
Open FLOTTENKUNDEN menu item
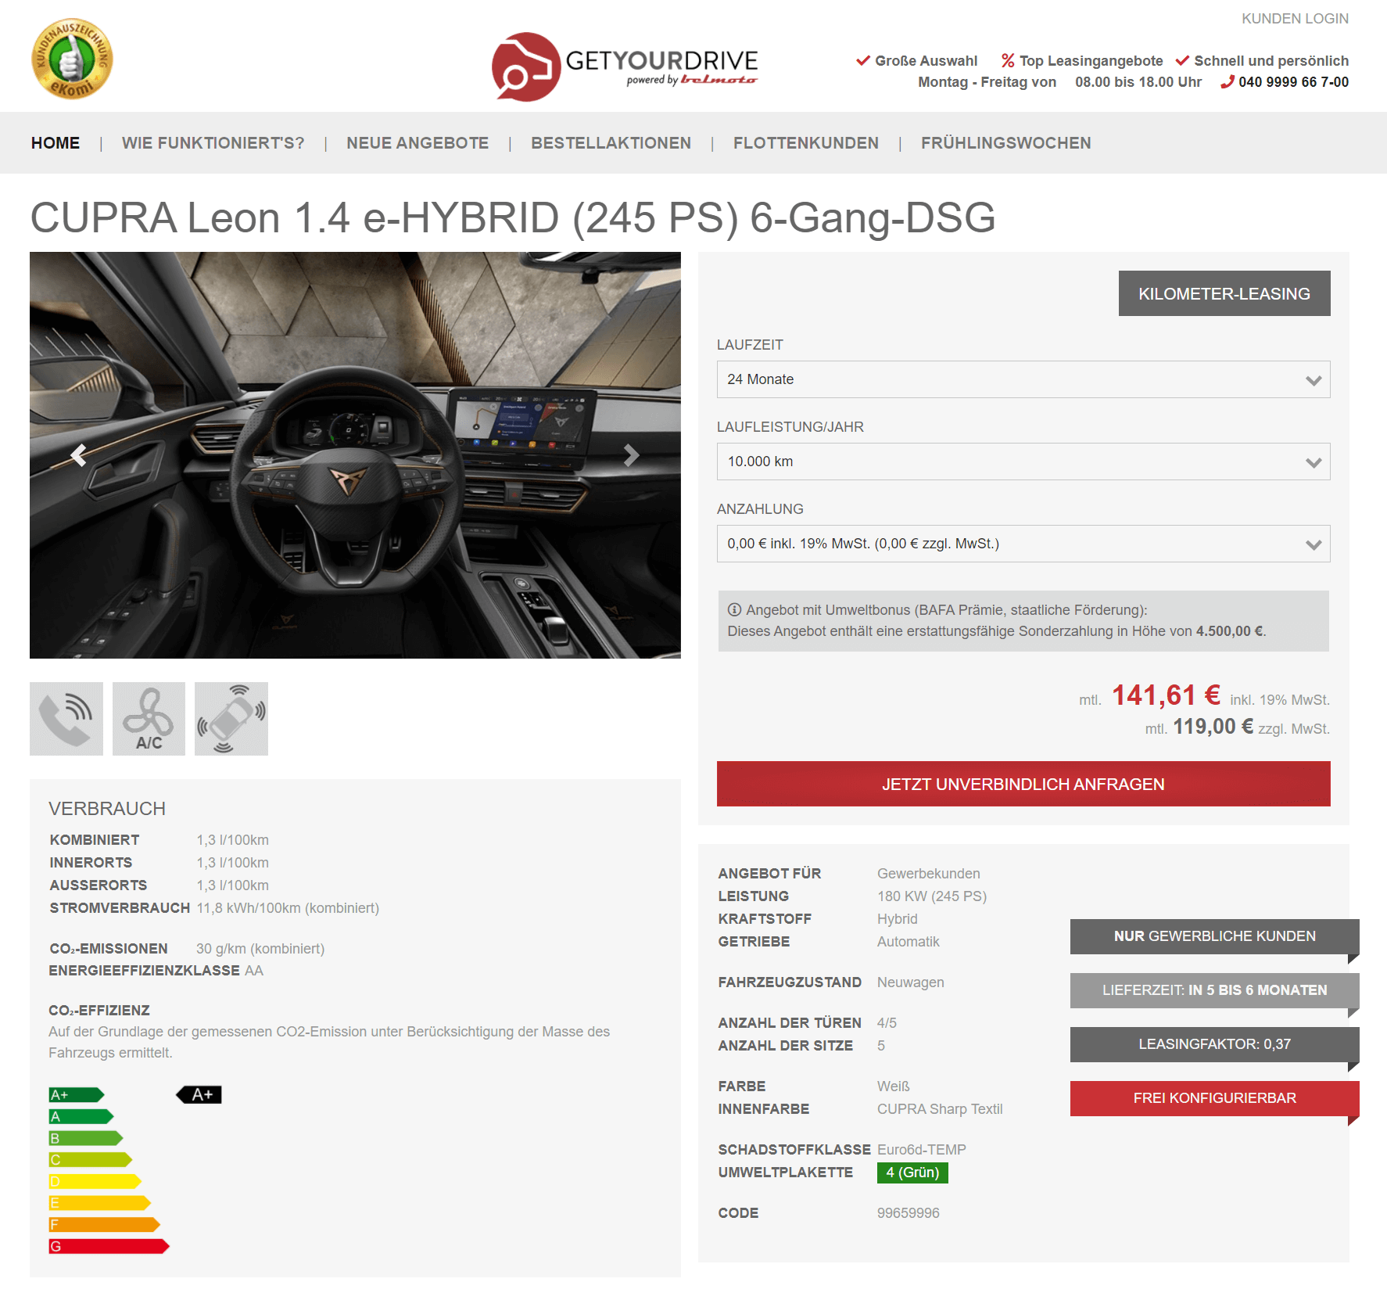[x=806, y=143]
